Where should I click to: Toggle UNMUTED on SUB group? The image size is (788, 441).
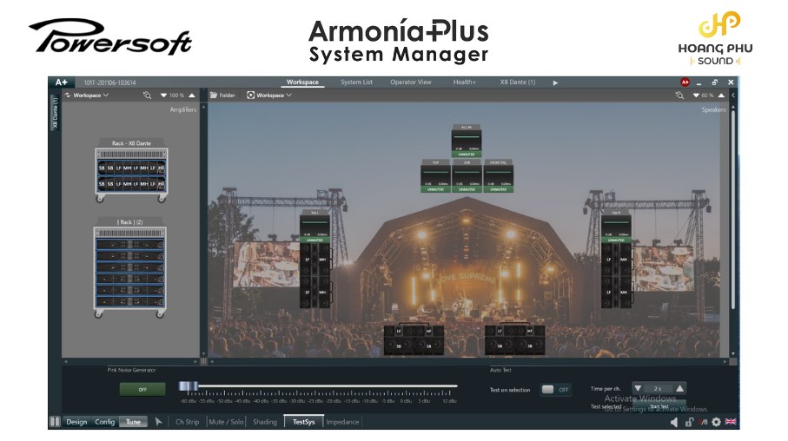coord(467,189)
